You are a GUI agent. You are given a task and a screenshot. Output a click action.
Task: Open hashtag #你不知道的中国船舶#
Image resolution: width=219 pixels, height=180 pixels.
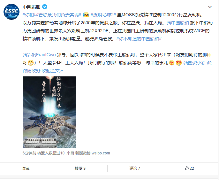pos(139,39)
